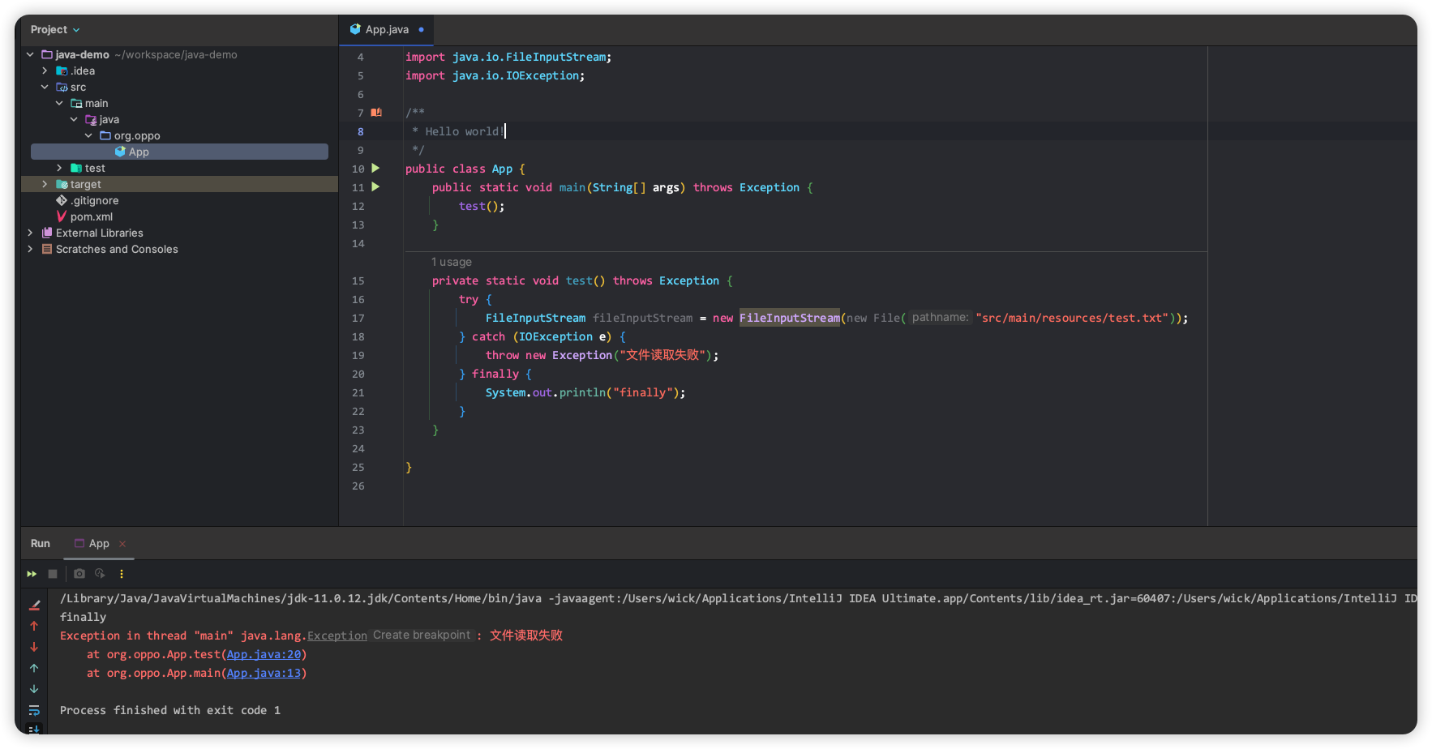Select the App tab in Run panel
The image size is (1432, 749).
(99, 543)
